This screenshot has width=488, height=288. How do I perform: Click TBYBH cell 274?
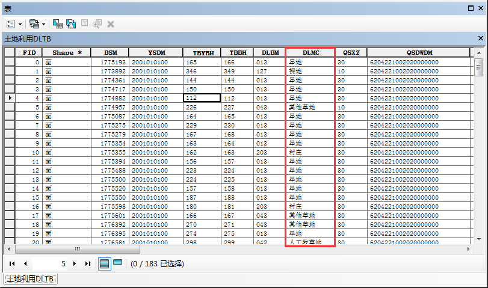click(202, 233)
